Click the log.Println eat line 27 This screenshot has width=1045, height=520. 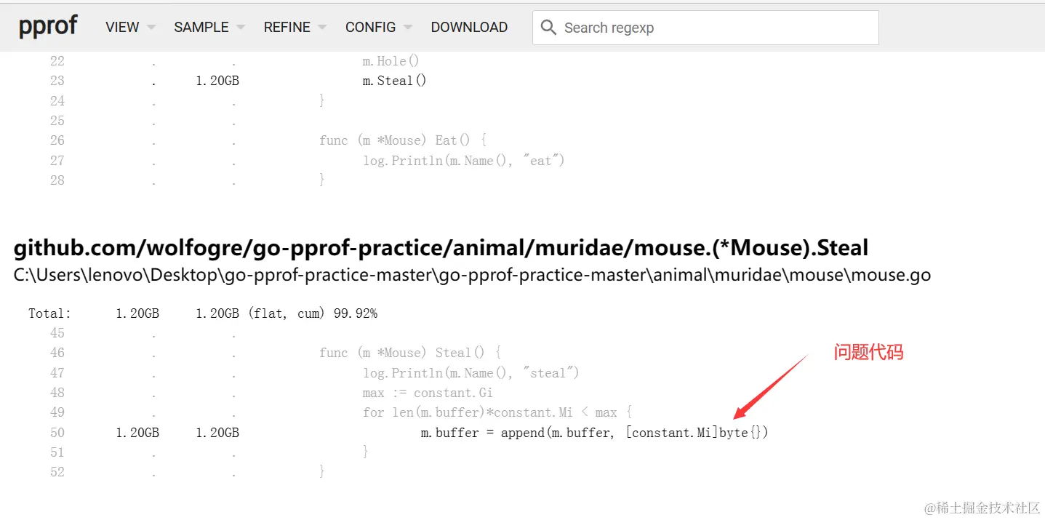(463, 161)
